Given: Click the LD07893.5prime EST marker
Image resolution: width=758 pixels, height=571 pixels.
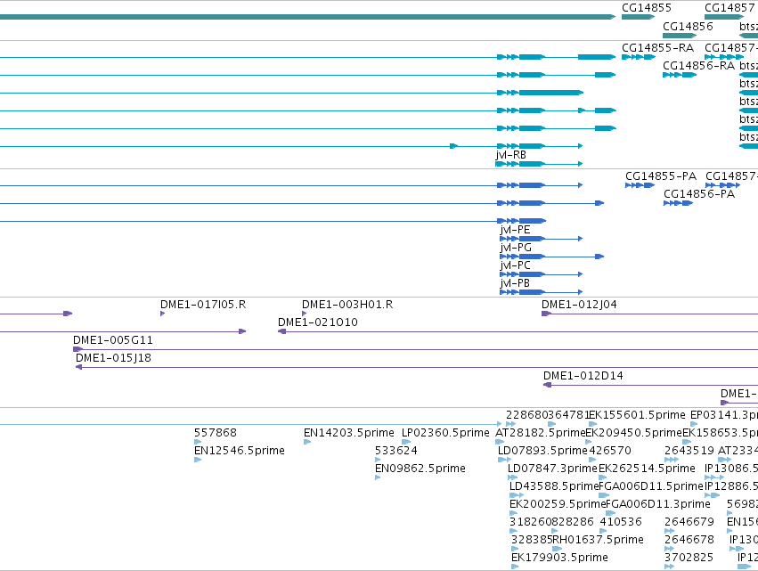Looking at the screenshot, I should click(x=504, y=460).
